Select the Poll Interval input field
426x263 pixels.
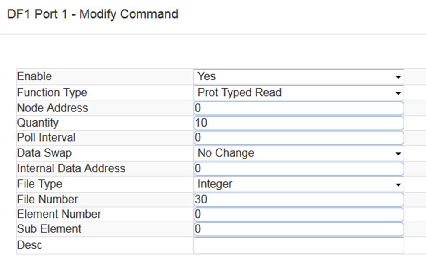[x=298, y=138]
